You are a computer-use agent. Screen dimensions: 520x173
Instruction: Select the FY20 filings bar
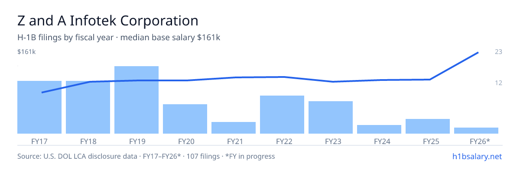click(185, 119)
